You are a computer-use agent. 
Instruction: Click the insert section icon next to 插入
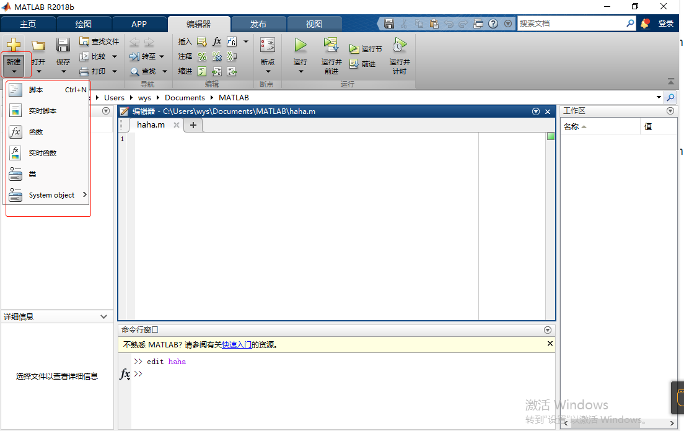coord(201,41)
